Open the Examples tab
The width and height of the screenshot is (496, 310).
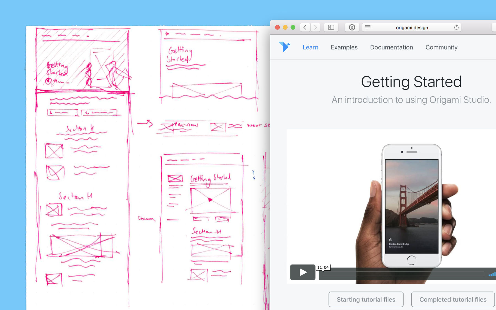pyautogui.click(x=344, y=47)
